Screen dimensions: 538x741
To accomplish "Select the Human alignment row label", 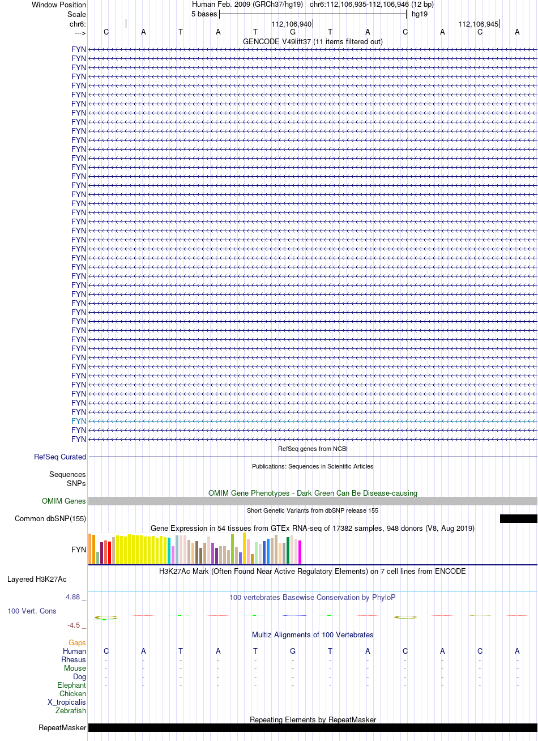I will click(x=75, y=651).
